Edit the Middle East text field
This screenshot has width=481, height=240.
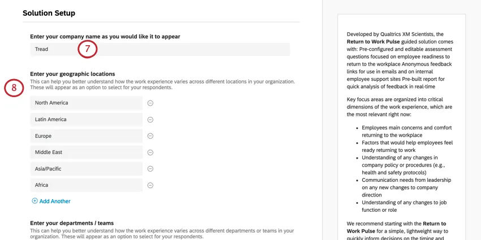[86, 152]
